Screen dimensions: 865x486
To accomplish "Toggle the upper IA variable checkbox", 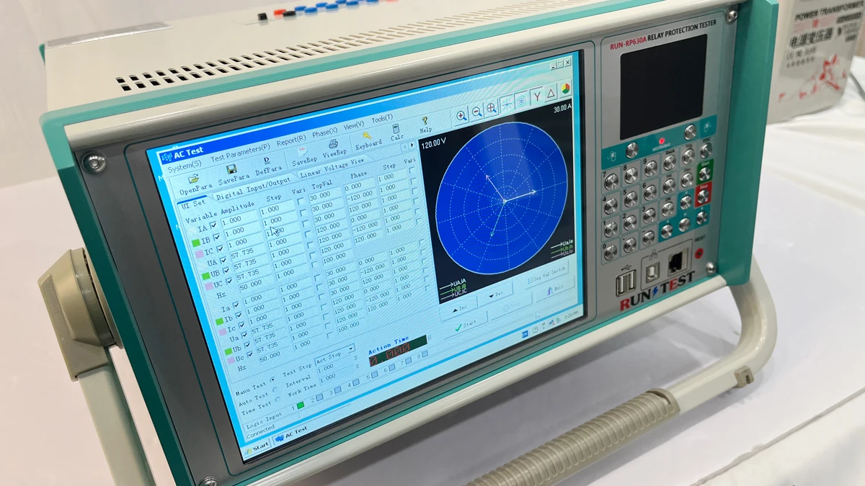I will 214,225.
